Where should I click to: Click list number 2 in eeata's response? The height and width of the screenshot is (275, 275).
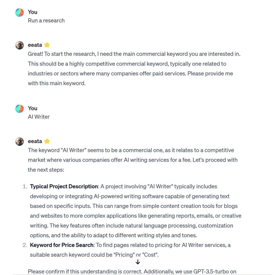(25, 245)
